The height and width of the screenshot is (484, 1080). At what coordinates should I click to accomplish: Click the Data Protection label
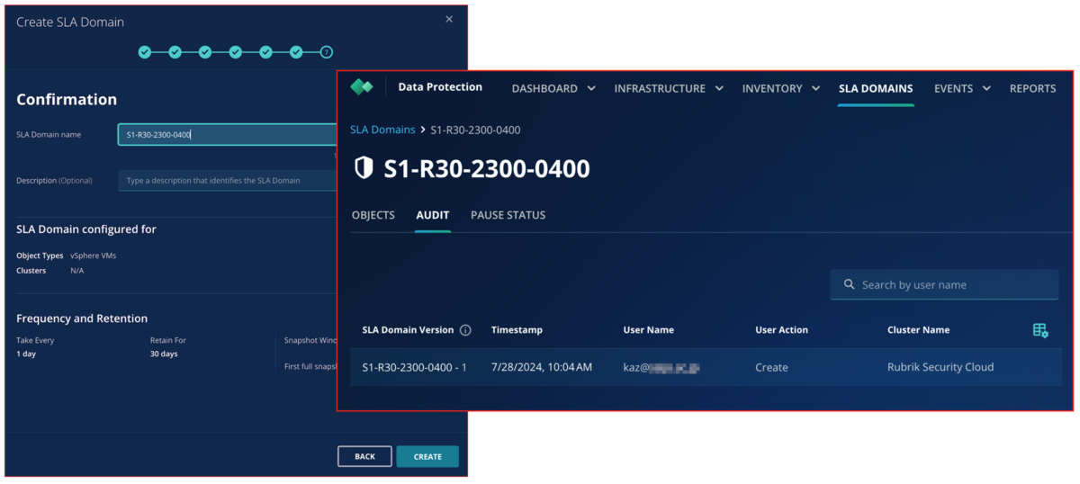[x=440, y=87]
